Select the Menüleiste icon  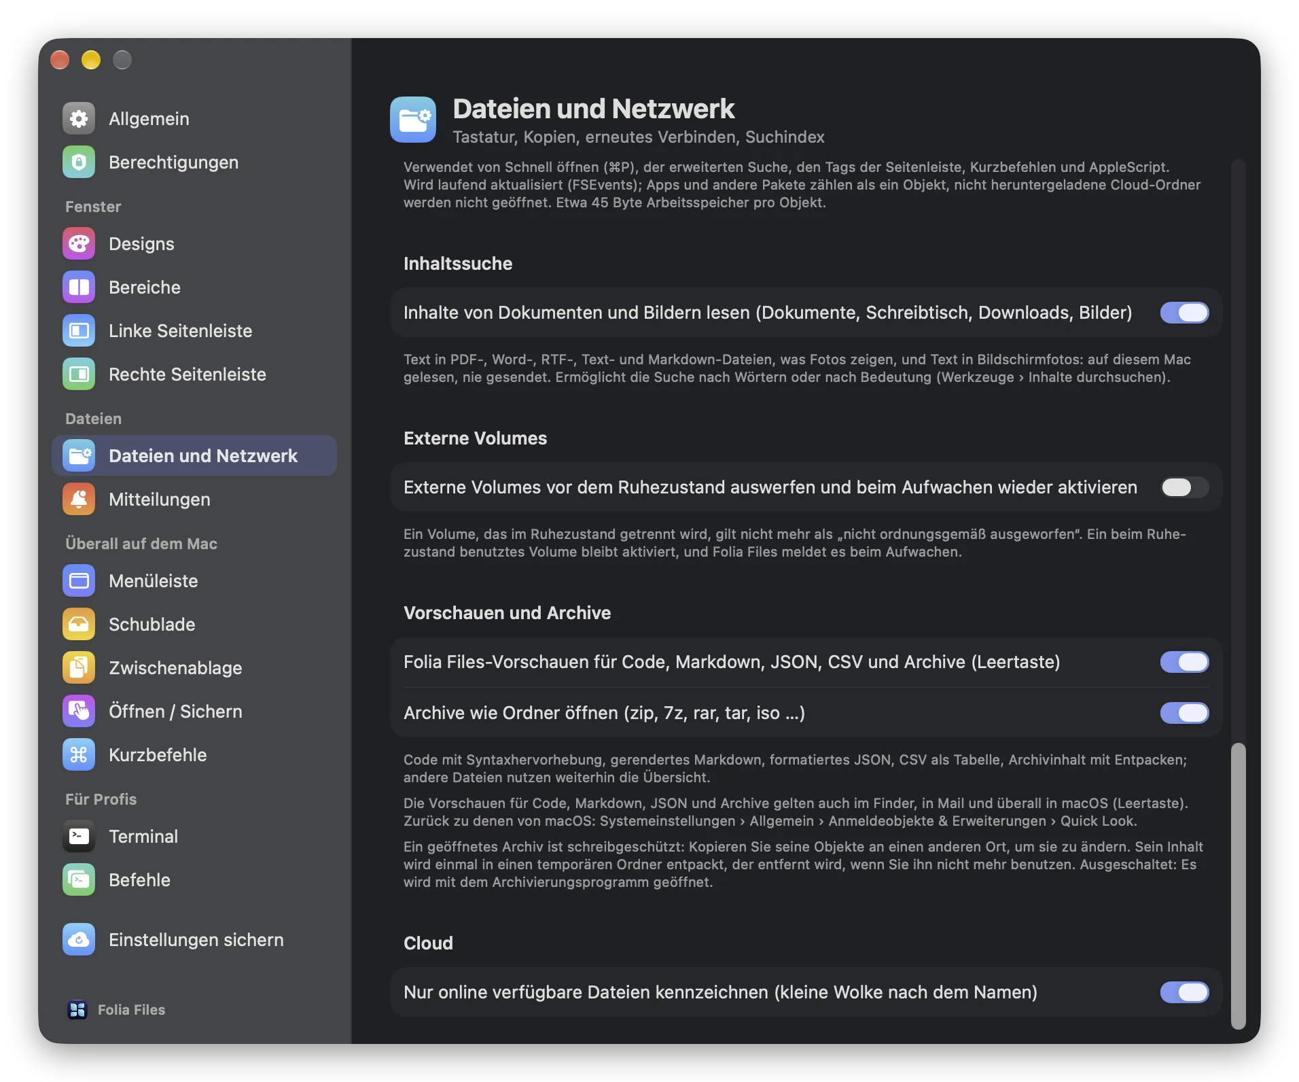(79, 581)
